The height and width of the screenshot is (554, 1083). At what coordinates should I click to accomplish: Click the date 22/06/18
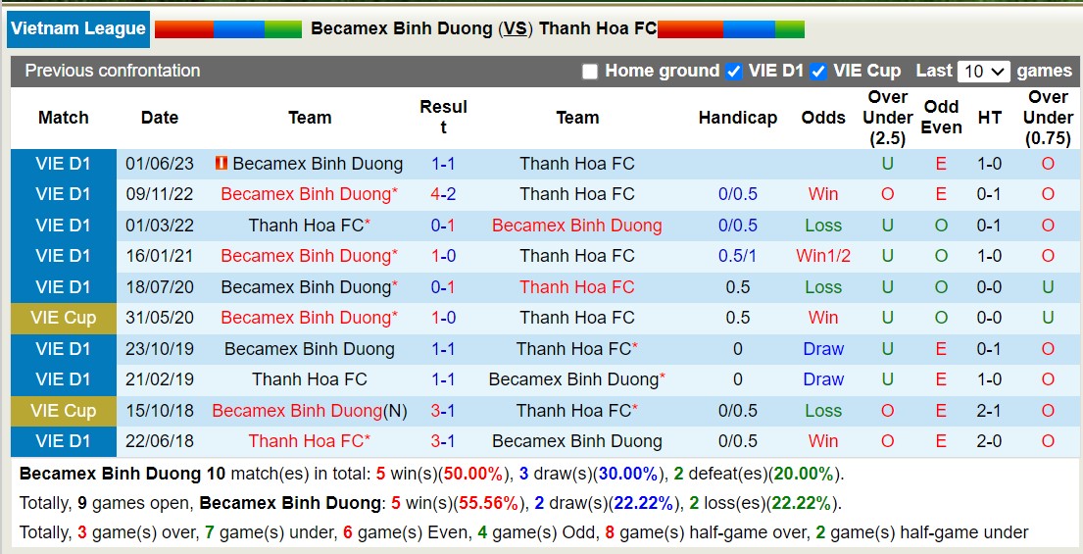coord(160,440)
